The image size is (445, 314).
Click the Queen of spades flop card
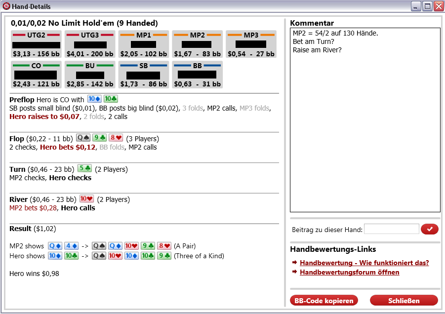pyautogui.click(x=83, y=138)
